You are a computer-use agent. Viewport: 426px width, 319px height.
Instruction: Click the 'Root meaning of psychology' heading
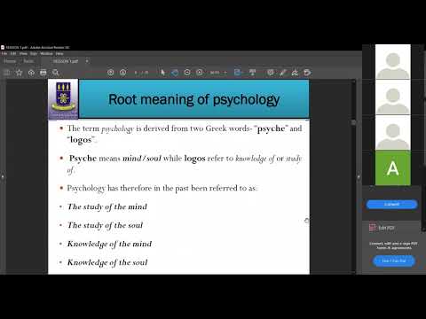pyautogui.click(x=194, y=99)
